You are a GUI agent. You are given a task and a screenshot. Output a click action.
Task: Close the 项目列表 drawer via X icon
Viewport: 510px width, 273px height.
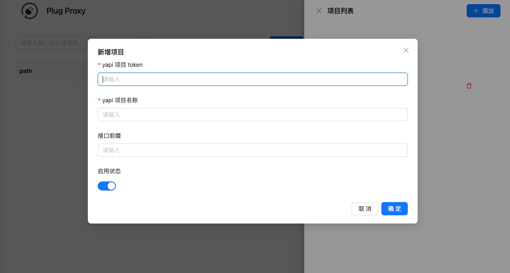click(x=319, y=11)
